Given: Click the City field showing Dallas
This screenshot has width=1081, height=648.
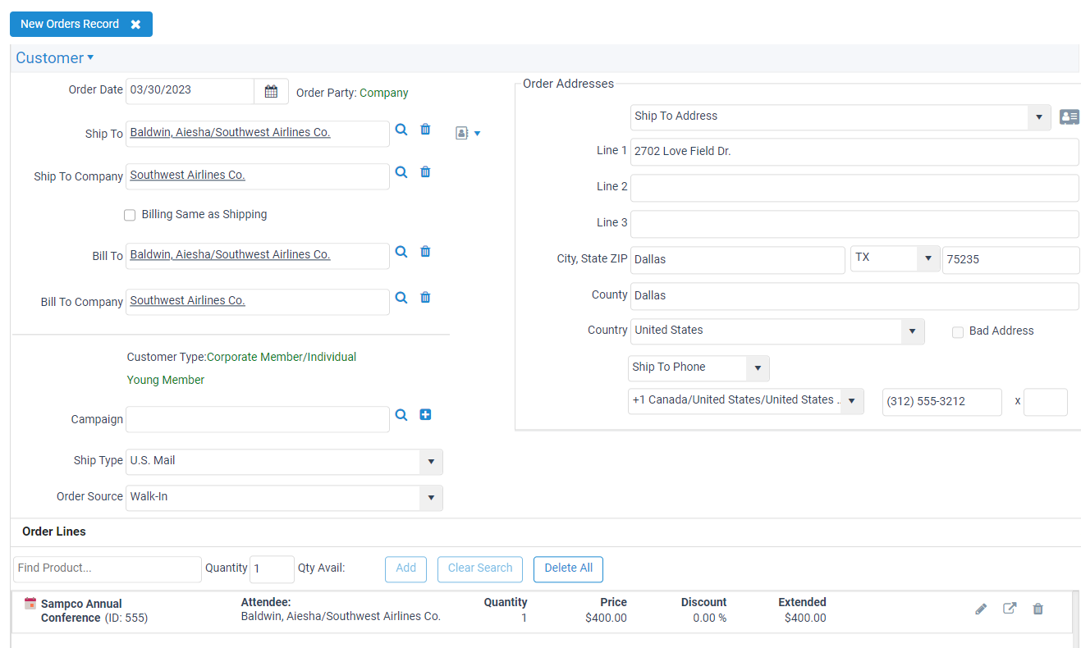Looking at the screenshot, I should pos(738,260).
